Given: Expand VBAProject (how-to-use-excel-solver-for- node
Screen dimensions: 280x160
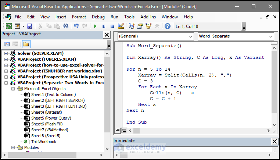Looking at the screenshot, I should tap(6, 65).
